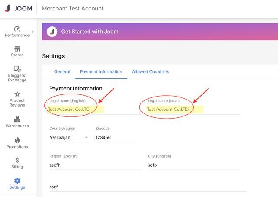Image resolution: width=278 pixels, height=197 pixels.
Task: Switch to the Allowed Countries tab
Action: 150,72
